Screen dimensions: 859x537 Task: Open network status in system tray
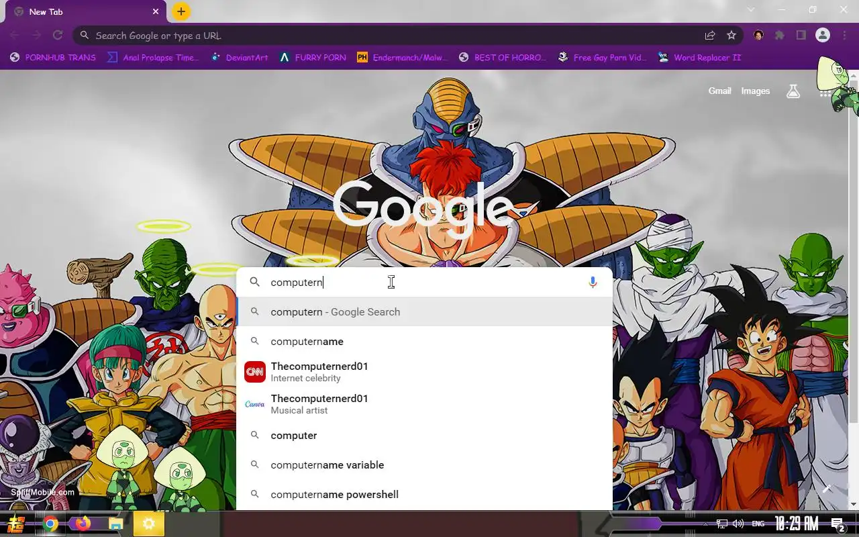(722, 524)
